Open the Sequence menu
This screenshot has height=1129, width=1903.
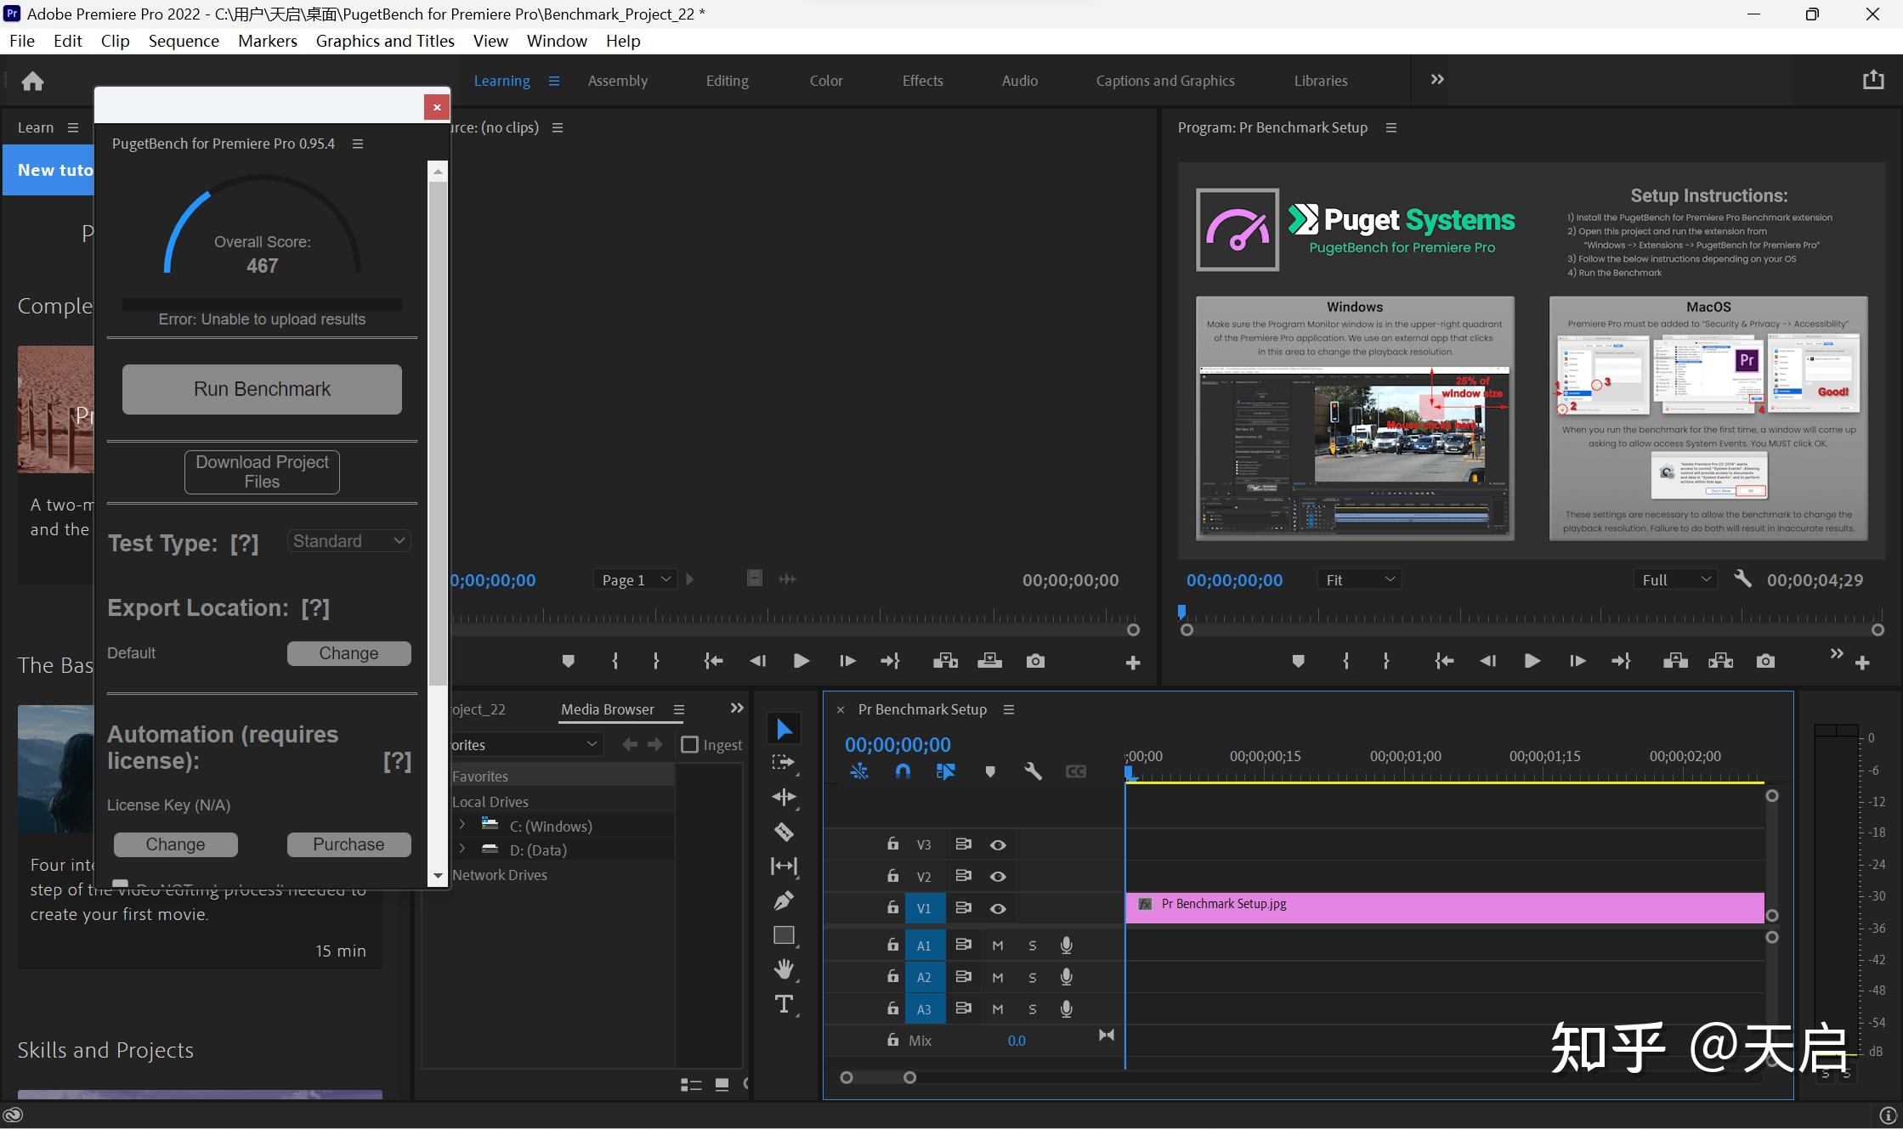tap(184, 41)
